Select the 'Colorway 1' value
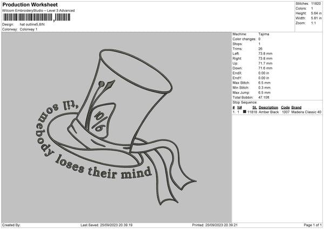 click(x=29, y=29)
